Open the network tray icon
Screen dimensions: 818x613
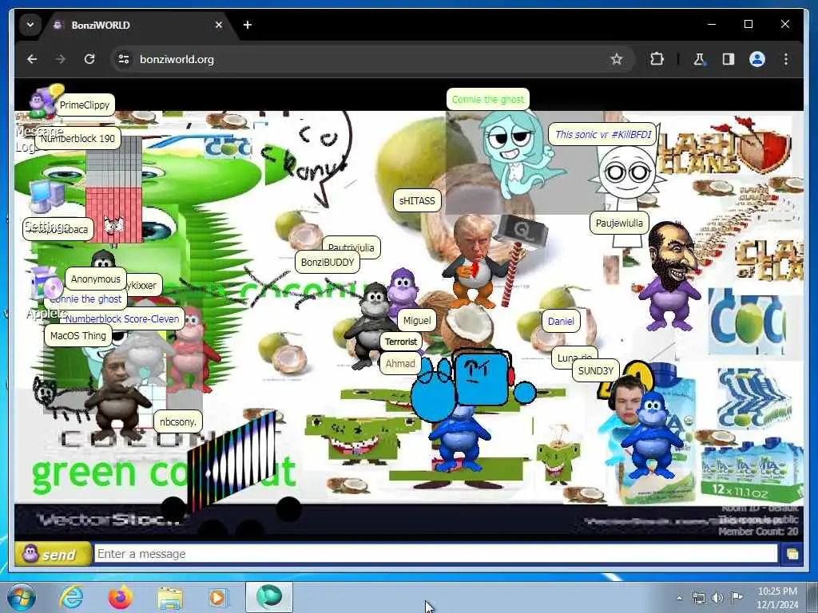pyautogui.click(x=698, y=598)
